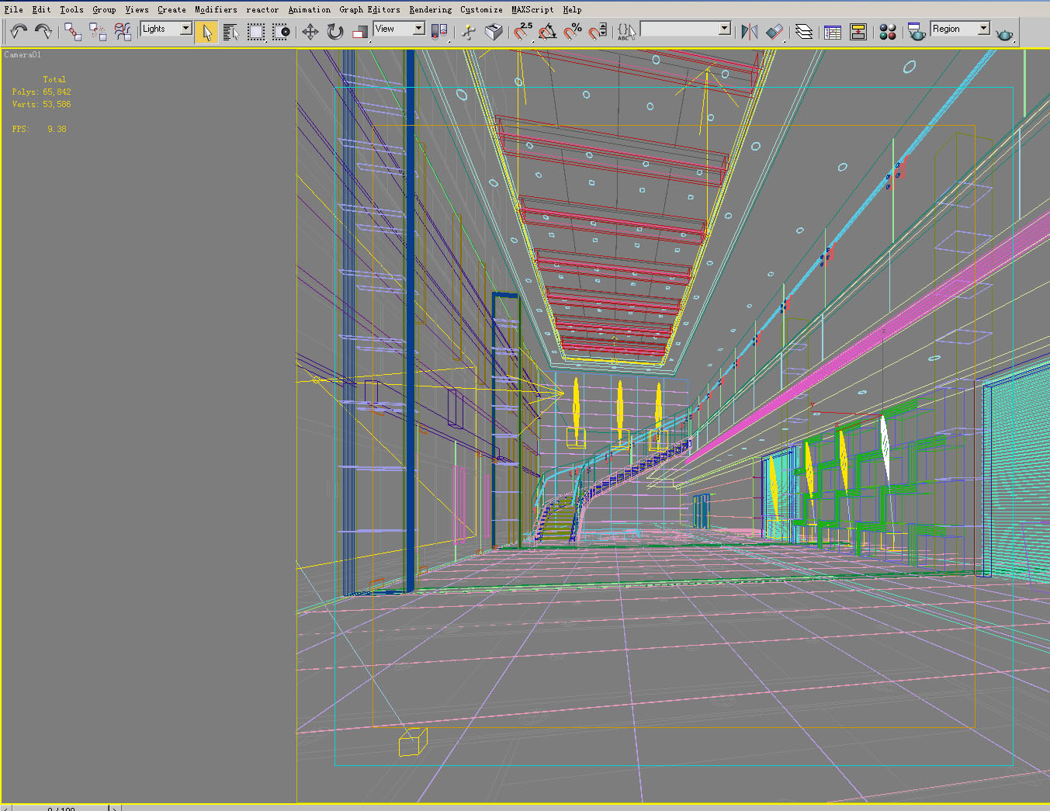
Task: Activate the Select Object arrow tool
Action: [x=206, y=31]
